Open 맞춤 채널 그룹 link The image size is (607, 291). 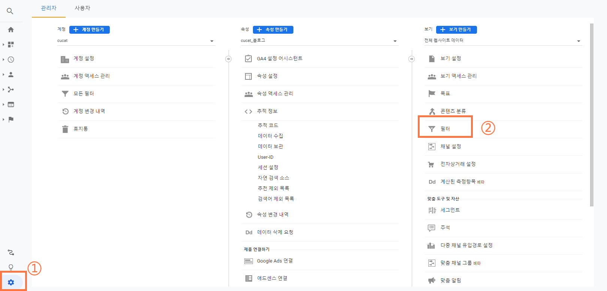pyautogui.click(x=456, y=263)
